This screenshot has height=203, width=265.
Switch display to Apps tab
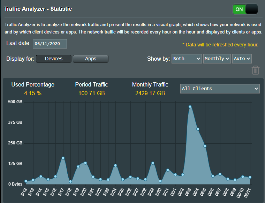91,59
